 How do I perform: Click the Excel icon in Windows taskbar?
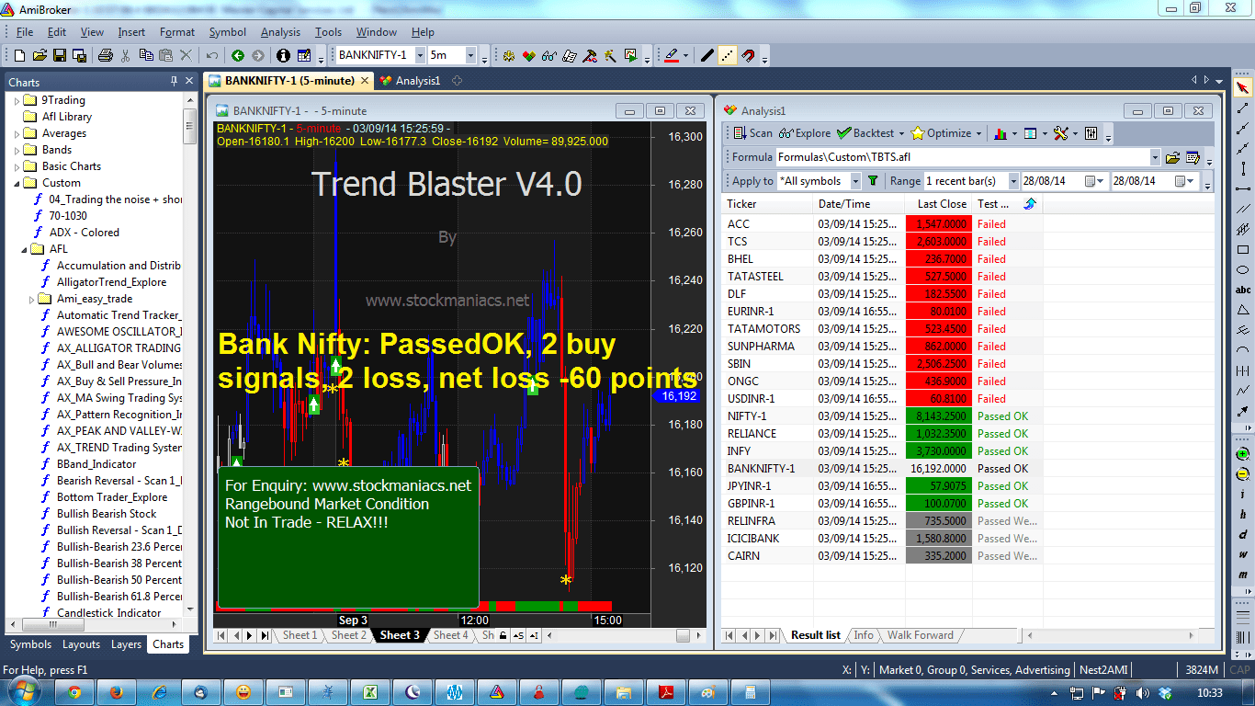tap(369, 692)
